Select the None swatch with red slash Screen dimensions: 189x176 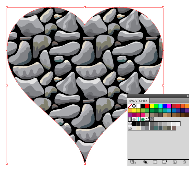pos(130,106)
